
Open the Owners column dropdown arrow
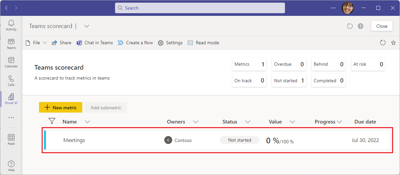coord(196,122)
